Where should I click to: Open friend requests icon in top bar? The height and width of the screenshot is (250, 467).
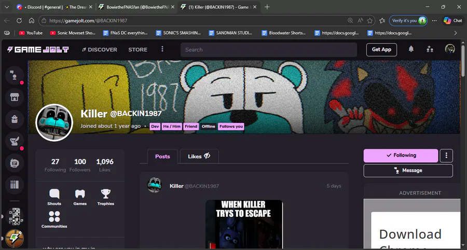click(x=430, y=49)
